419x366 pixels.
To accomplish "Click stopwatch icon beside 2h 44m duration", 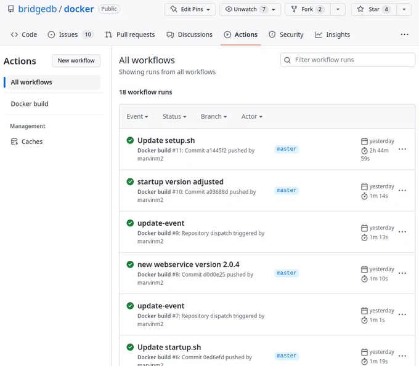I will pyautogui.click(x=364, y=151).
